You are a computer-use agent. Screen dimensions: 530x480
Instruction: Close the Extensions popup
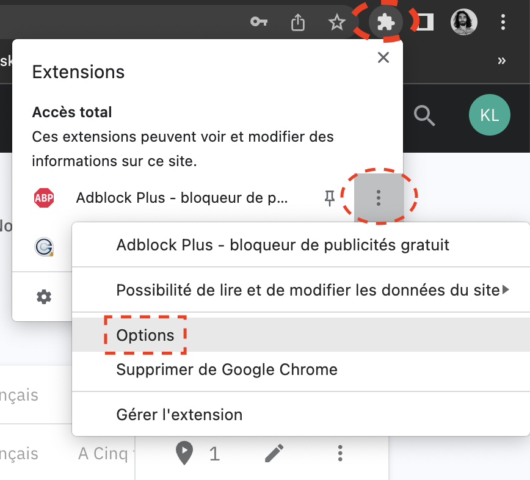(x=383, y=58)
